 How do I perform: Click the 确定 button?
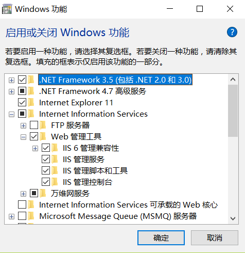coord(161,238)
